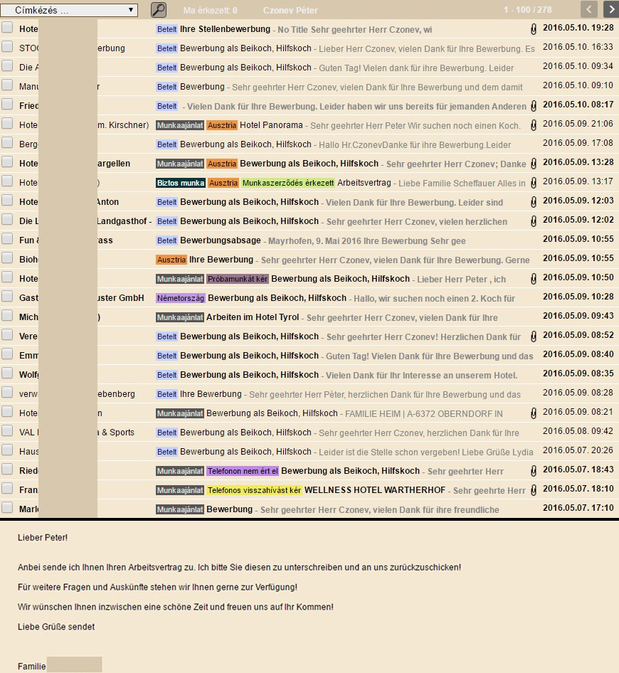This screenshot has height=673, width=619.
Task: Check the box beside the Arbeitsvertrag email
Action: coord(7,181)
